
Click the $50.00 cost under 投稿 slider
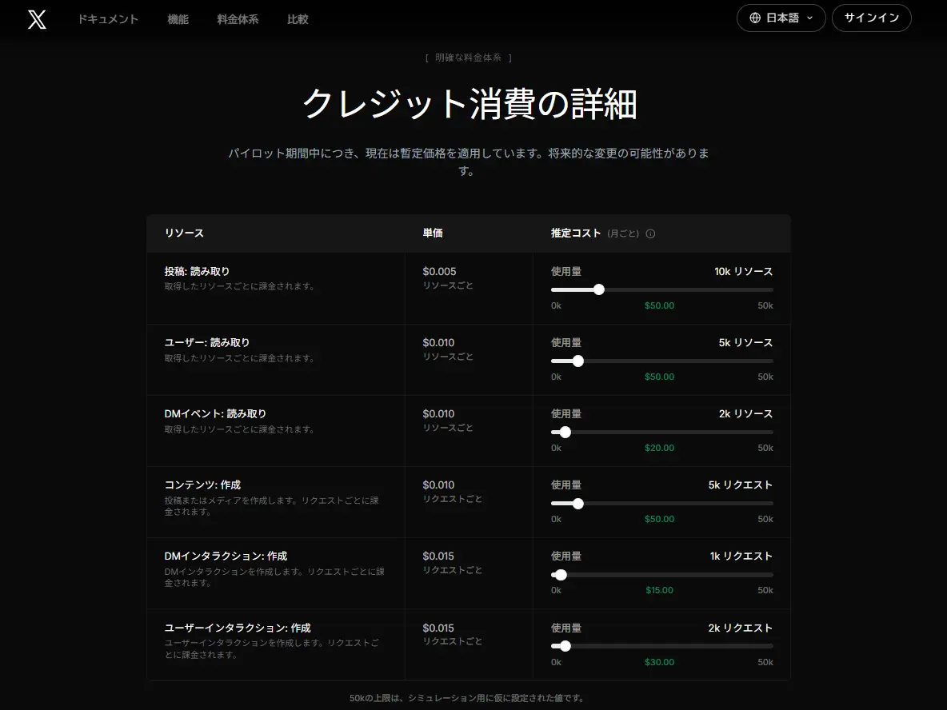659,305
